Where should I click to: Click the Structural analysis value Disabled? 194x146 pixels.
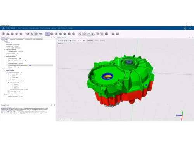coord(21,63)
